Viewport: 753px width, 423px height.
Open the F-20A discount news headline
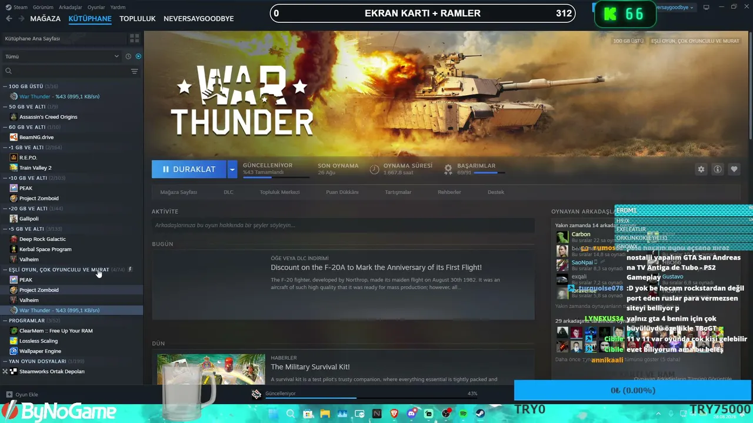[376, 267]
